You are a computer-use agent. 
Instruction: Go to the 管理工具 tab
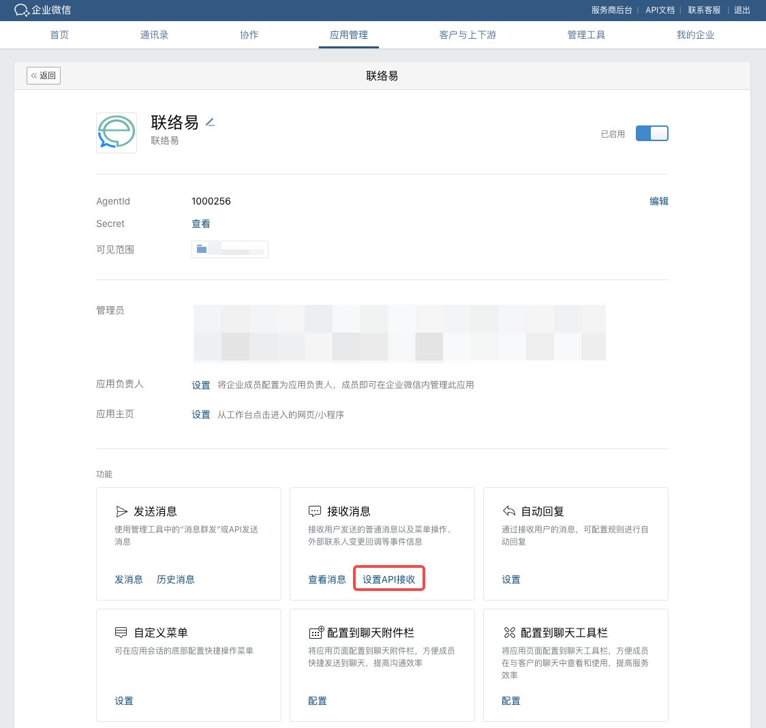(x=586, y=35)
